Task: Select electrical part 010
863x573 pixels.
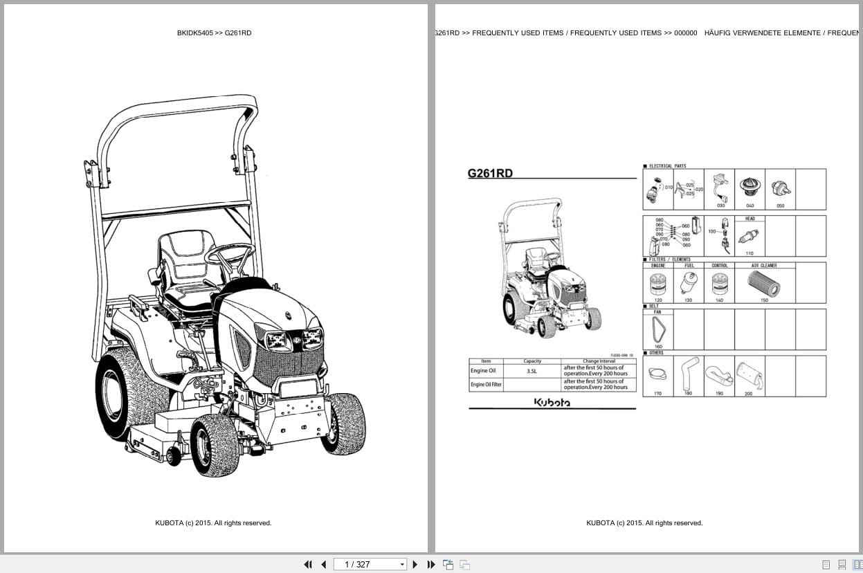Action: click(657, 190)
